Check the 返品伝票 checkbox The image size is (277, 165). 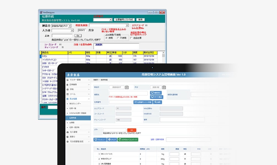(x=131, y=38)
